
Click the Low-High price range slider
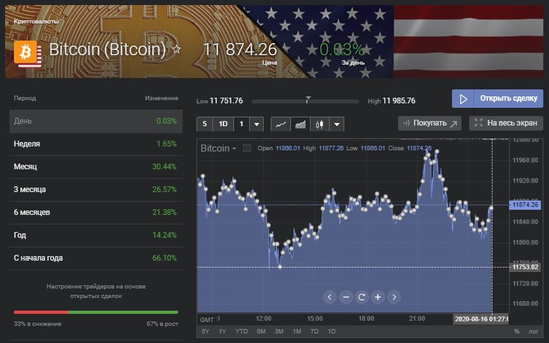[308, 101]
